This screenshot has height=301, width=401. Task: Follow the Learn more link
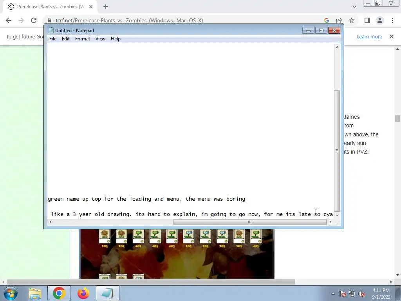tap(369, 36)
